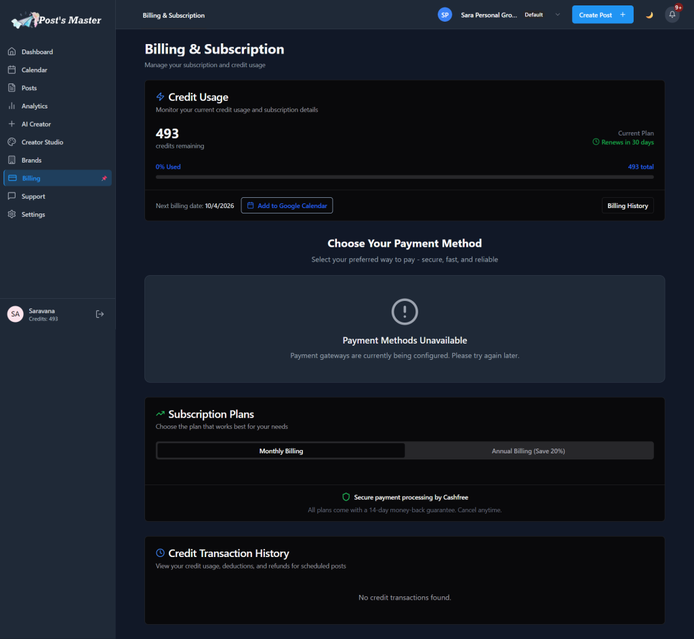Click the credit usage progress bar
Image resolution: width=694 pixels, height=639 pixels.
tap(405, 177)
